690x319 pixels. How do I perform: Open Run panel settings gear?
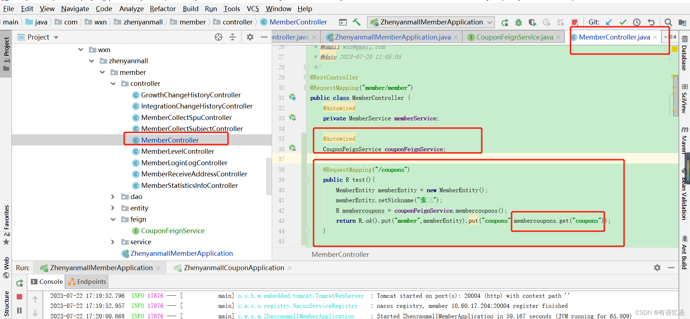[657, 268]
